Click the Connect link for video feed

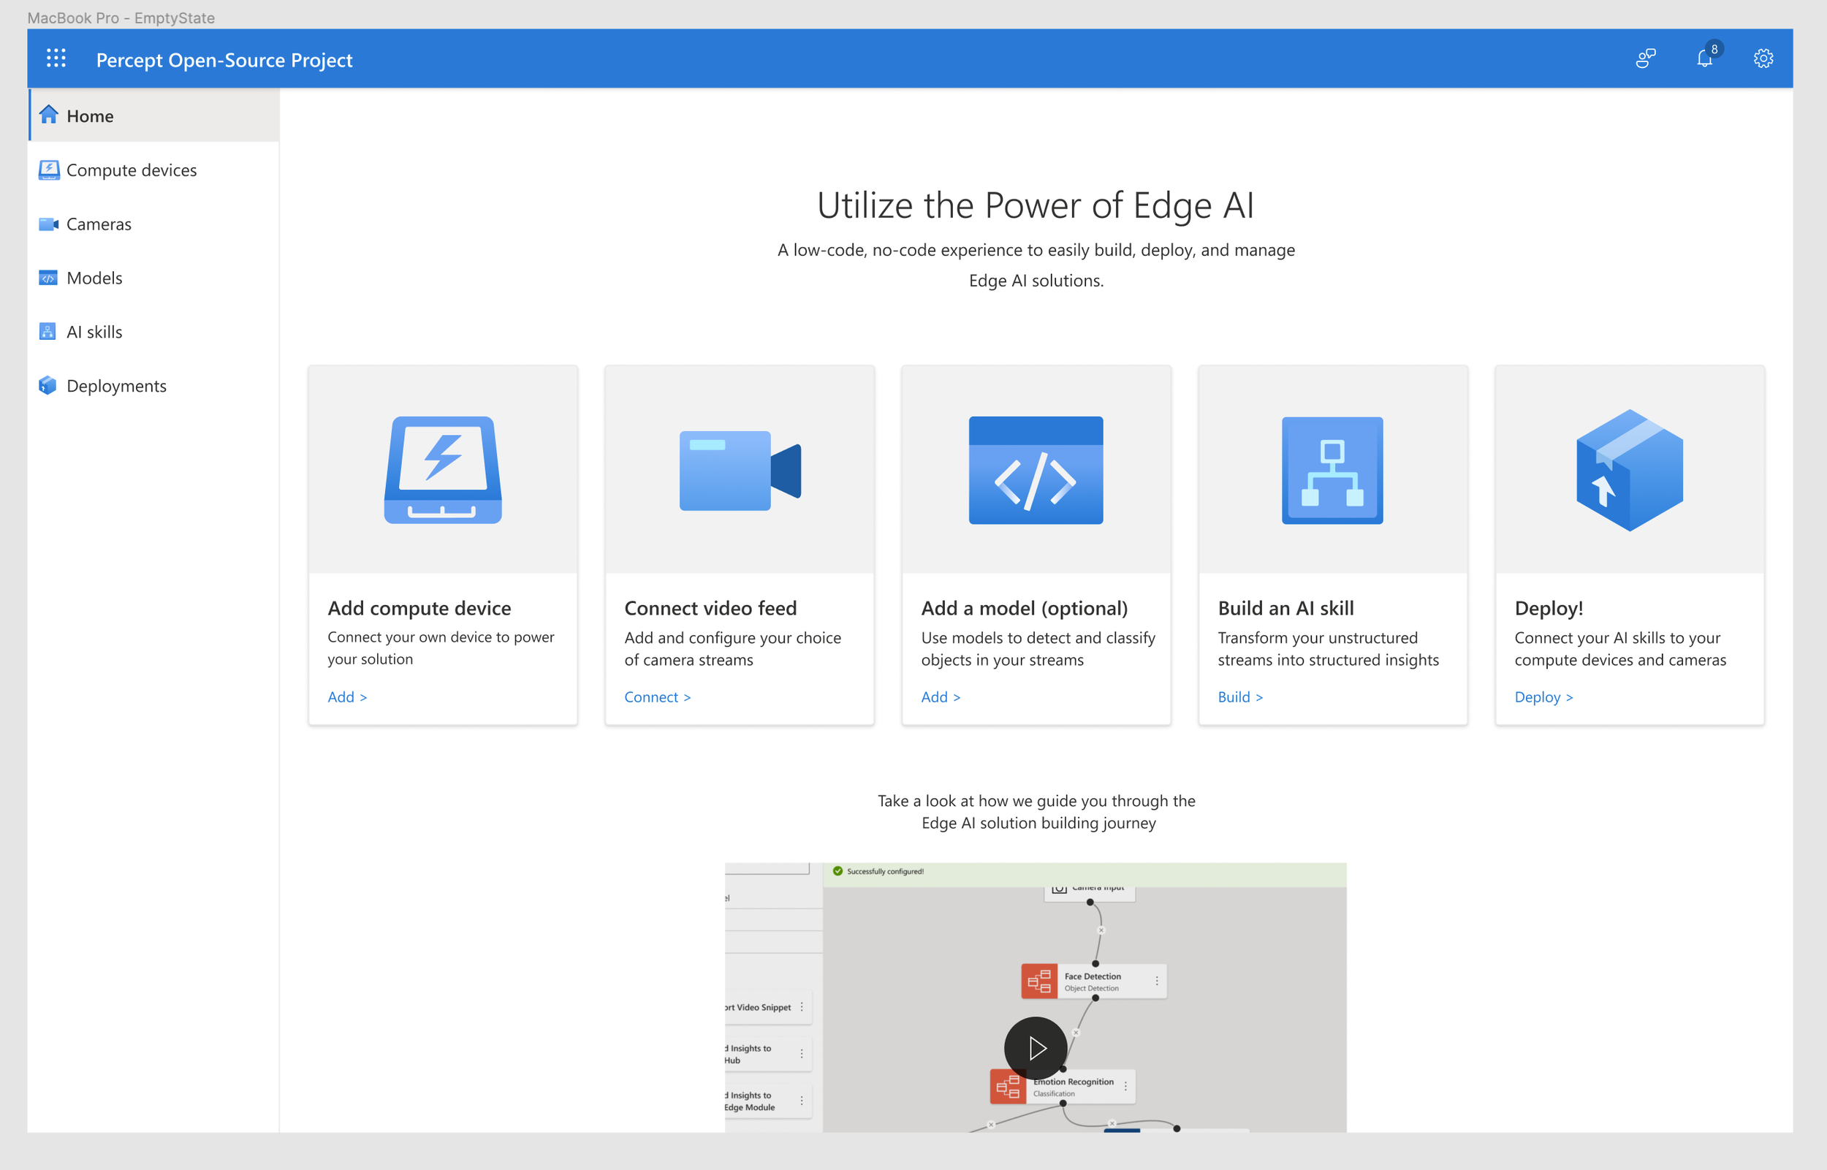657,696
